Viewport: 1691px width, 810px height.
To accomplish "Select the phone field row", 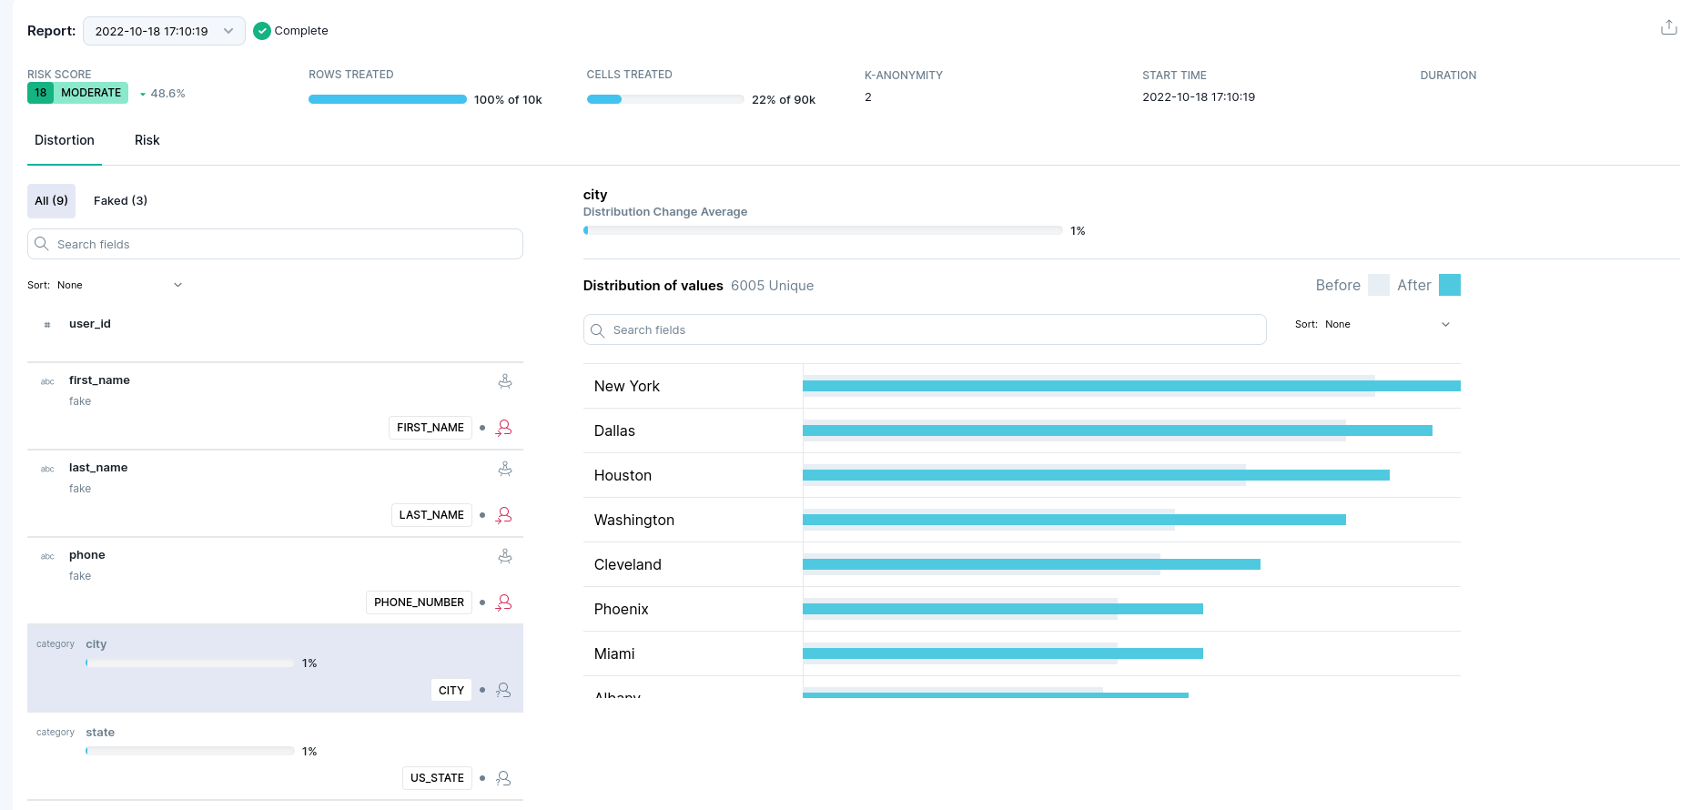I will pos(275,581).
